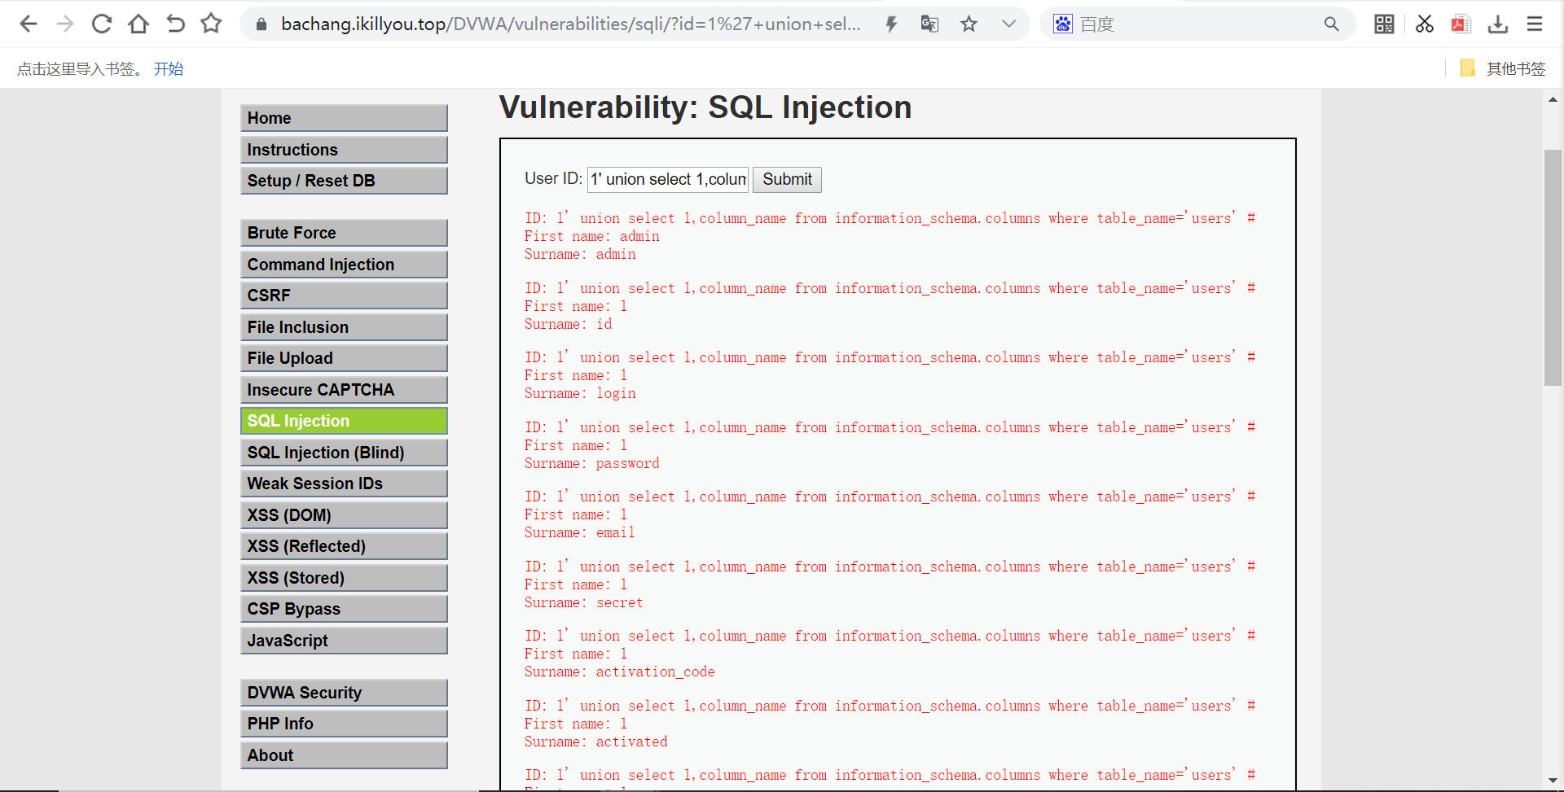
Task: Select the highlighted SQL Injection item
Action: click(344, 421)
